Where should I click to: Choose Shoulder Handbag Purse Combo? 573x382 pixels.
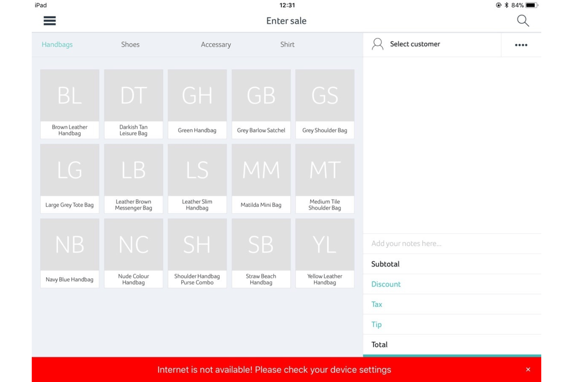tap(197, 254)
